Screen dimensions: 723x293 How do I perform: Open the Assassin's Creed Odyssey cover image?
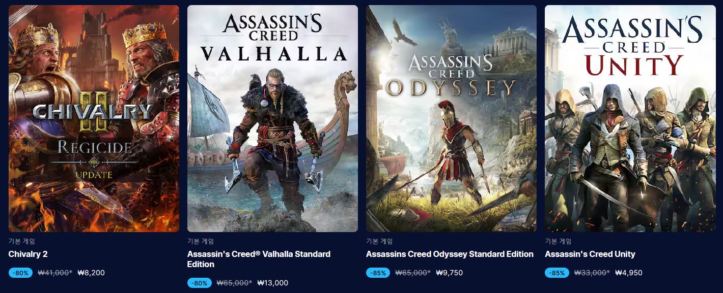pyautogui.click(x=451, y=118)
